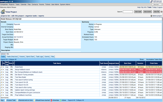Open System Admin in the menu bar
163x102 pixels.
[65, 4]
